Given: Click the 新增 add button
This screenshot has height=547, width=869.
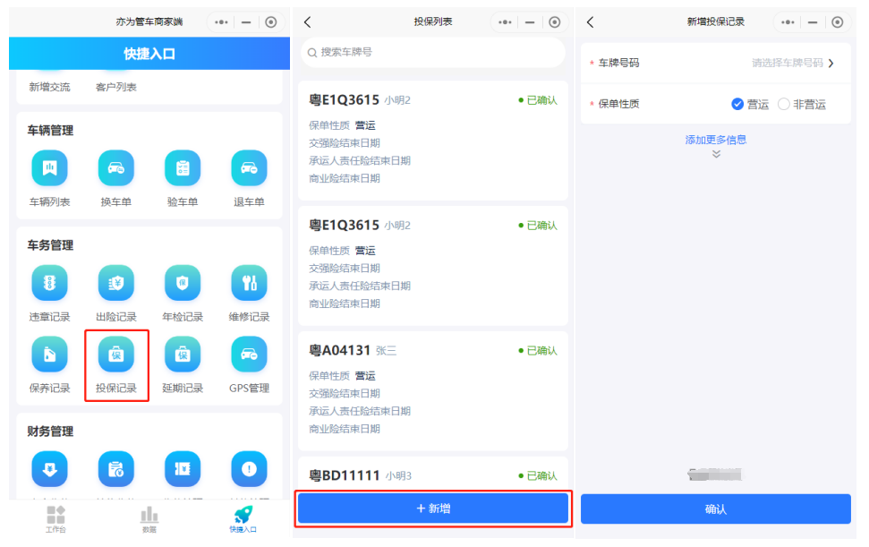Looking at the screenshot, I should (433, 509).
